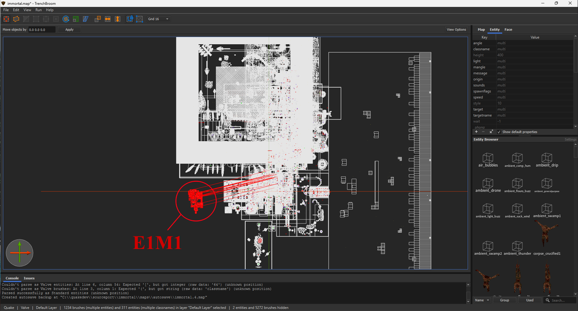Select the spawnflags property row
Viewport: 578px width, 311px height.
pos(523,91)
